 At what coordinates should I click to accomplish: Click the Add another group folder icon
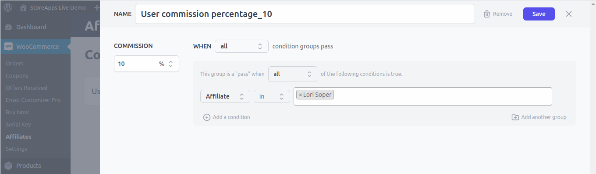click(515, 117)
